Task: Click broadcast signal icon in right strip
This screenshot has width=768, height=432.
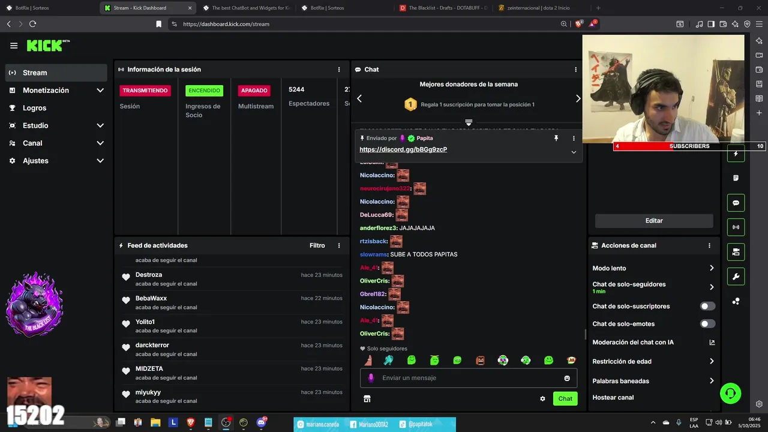Action: (736, 227)
